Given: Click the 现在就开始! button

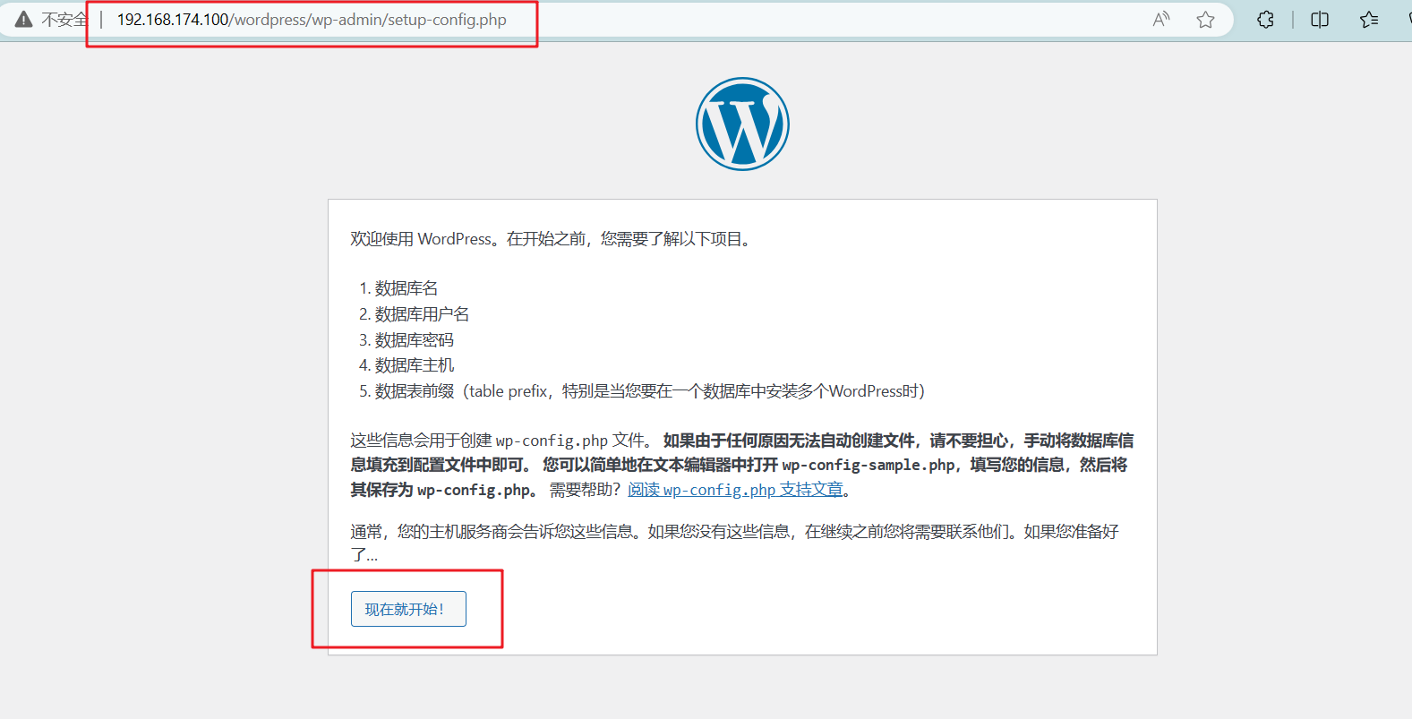Looking at the screenshot, I should pos(408,609).
